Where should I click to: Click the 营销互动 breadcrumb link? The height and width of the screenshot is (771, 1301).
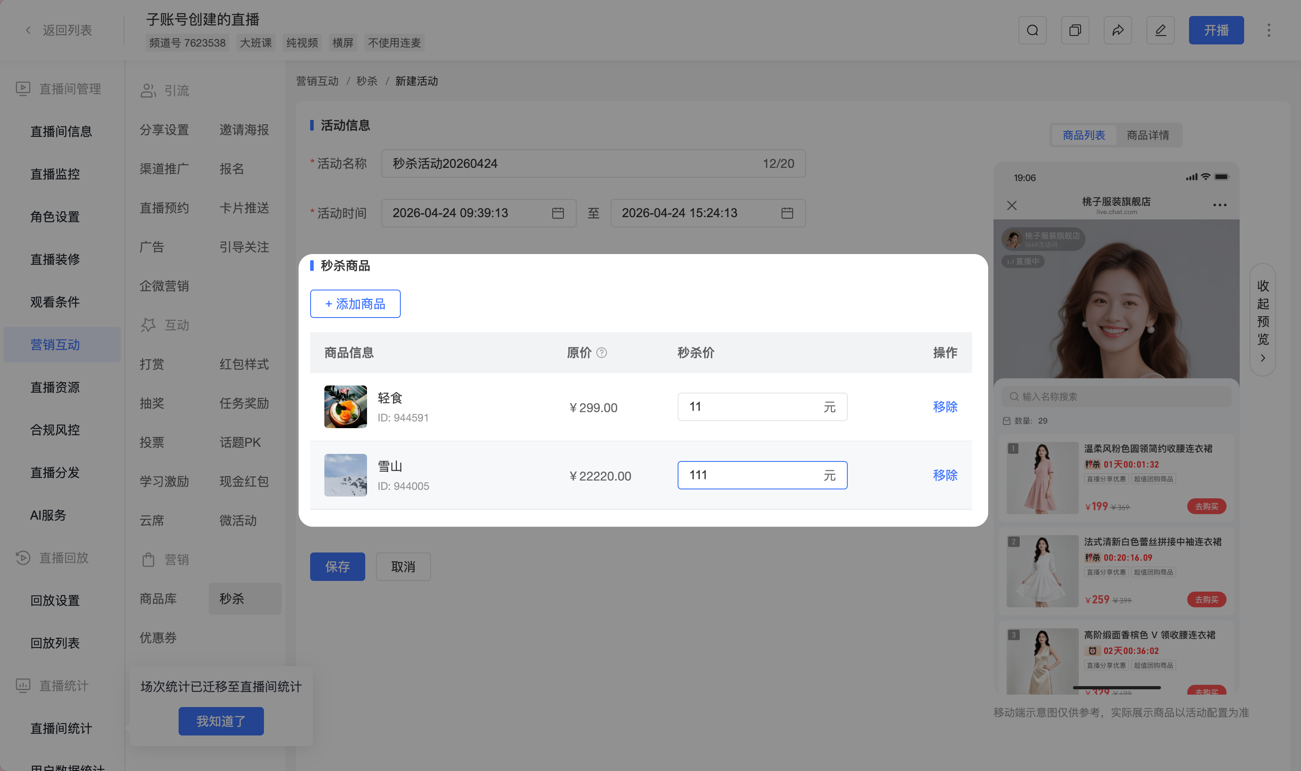coord(317,81)
